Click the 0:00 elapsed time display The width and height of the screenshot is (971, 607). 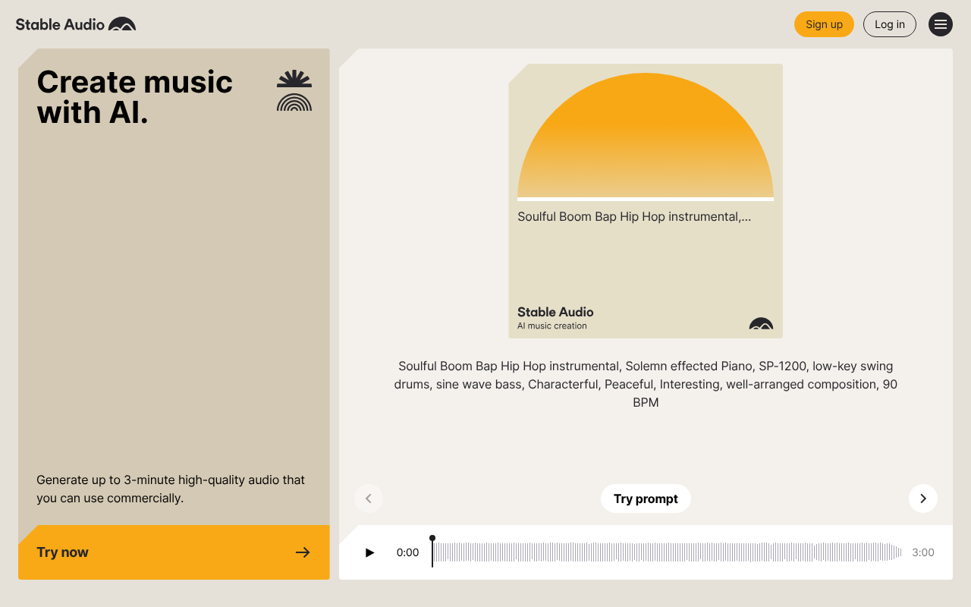(408, 552)
